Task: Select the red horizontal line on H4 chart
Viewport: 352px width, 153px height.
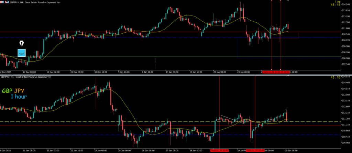Action: tap(103, 32)
